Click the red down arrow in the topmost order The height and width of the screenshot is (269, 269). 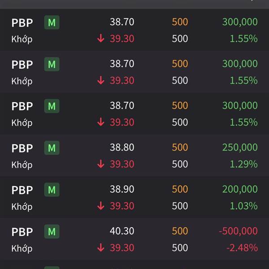pos(101,38)
